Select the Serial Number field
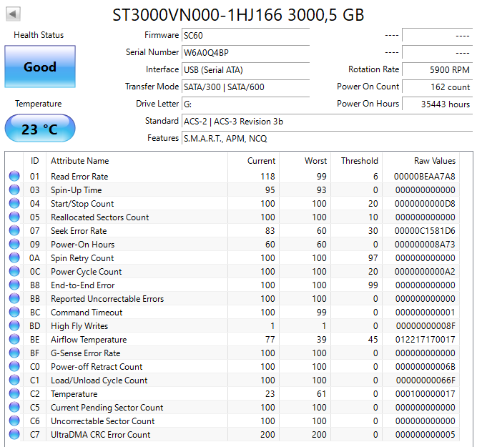The height and width of the screenshot is (447, 477). coord(245,52)
